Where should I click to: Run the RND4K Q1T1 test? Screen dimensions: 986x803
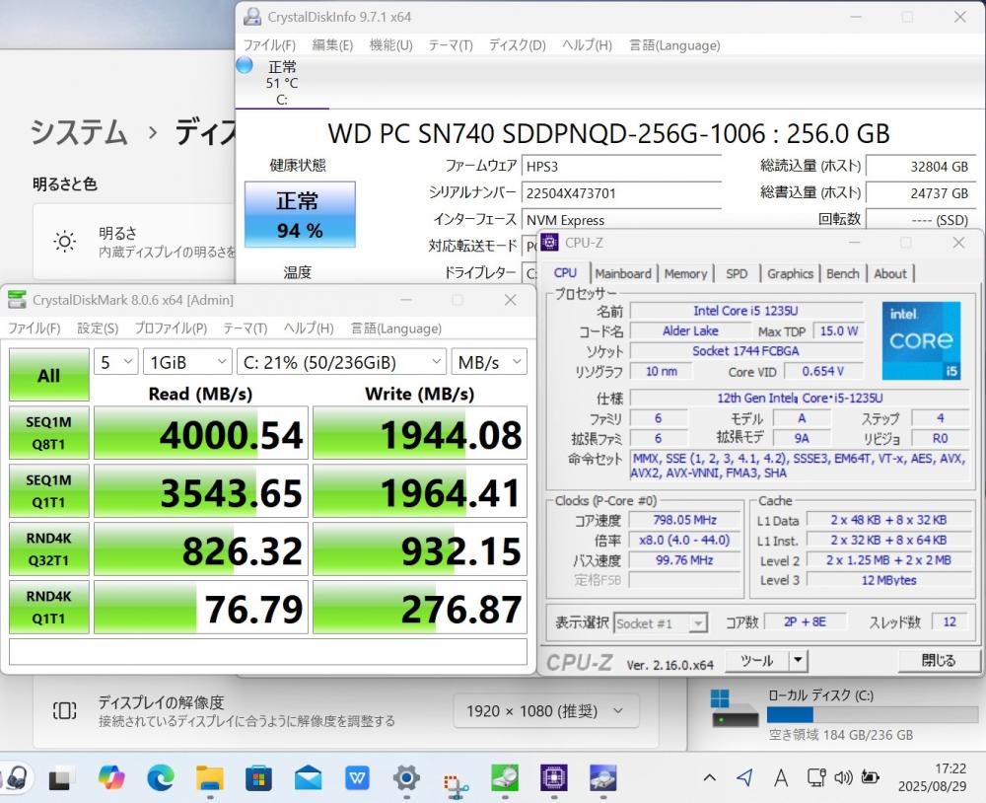click(x=49, y=607)
